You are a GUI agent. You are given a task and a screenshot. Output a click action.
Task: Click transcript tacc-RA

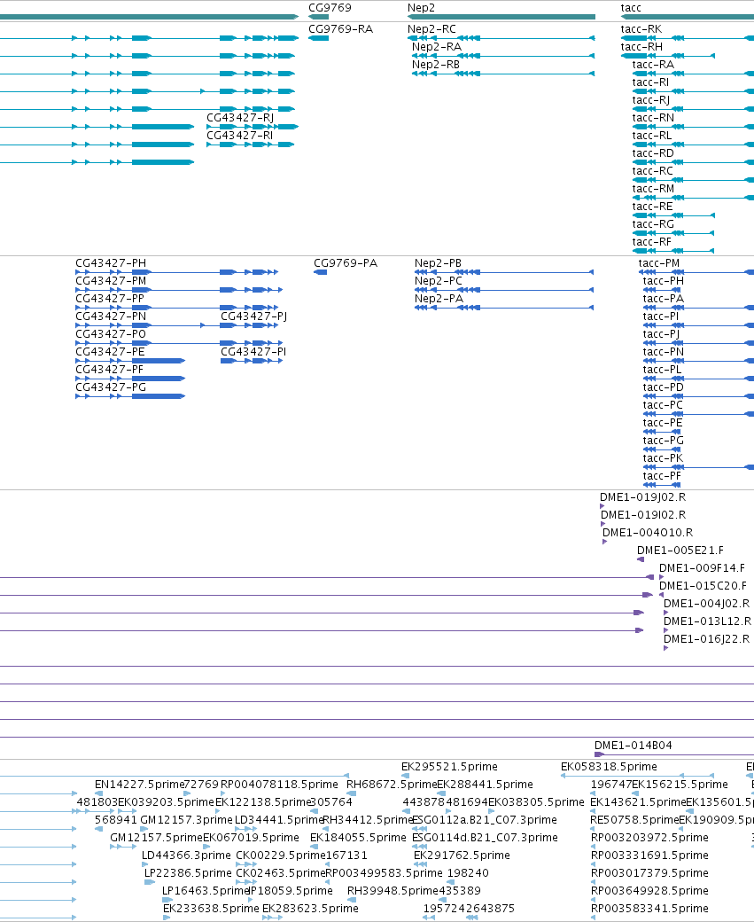click(x=653, y=64)
